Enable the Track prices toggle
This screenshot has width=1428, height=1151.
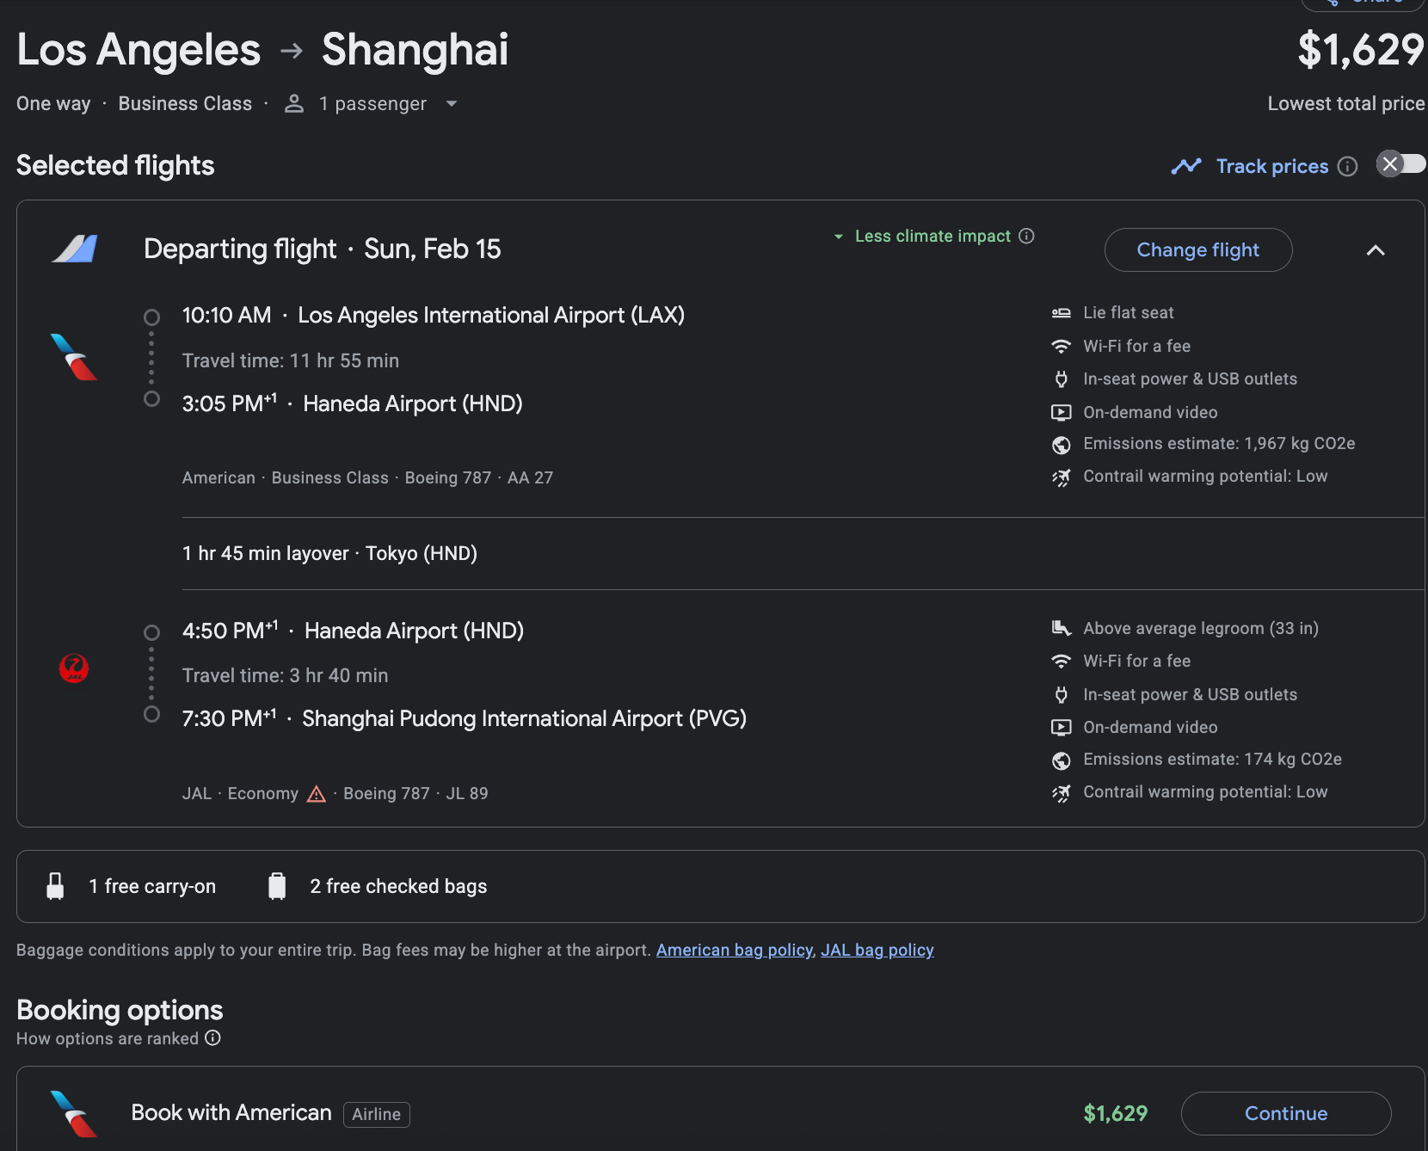coord(1401,164)
